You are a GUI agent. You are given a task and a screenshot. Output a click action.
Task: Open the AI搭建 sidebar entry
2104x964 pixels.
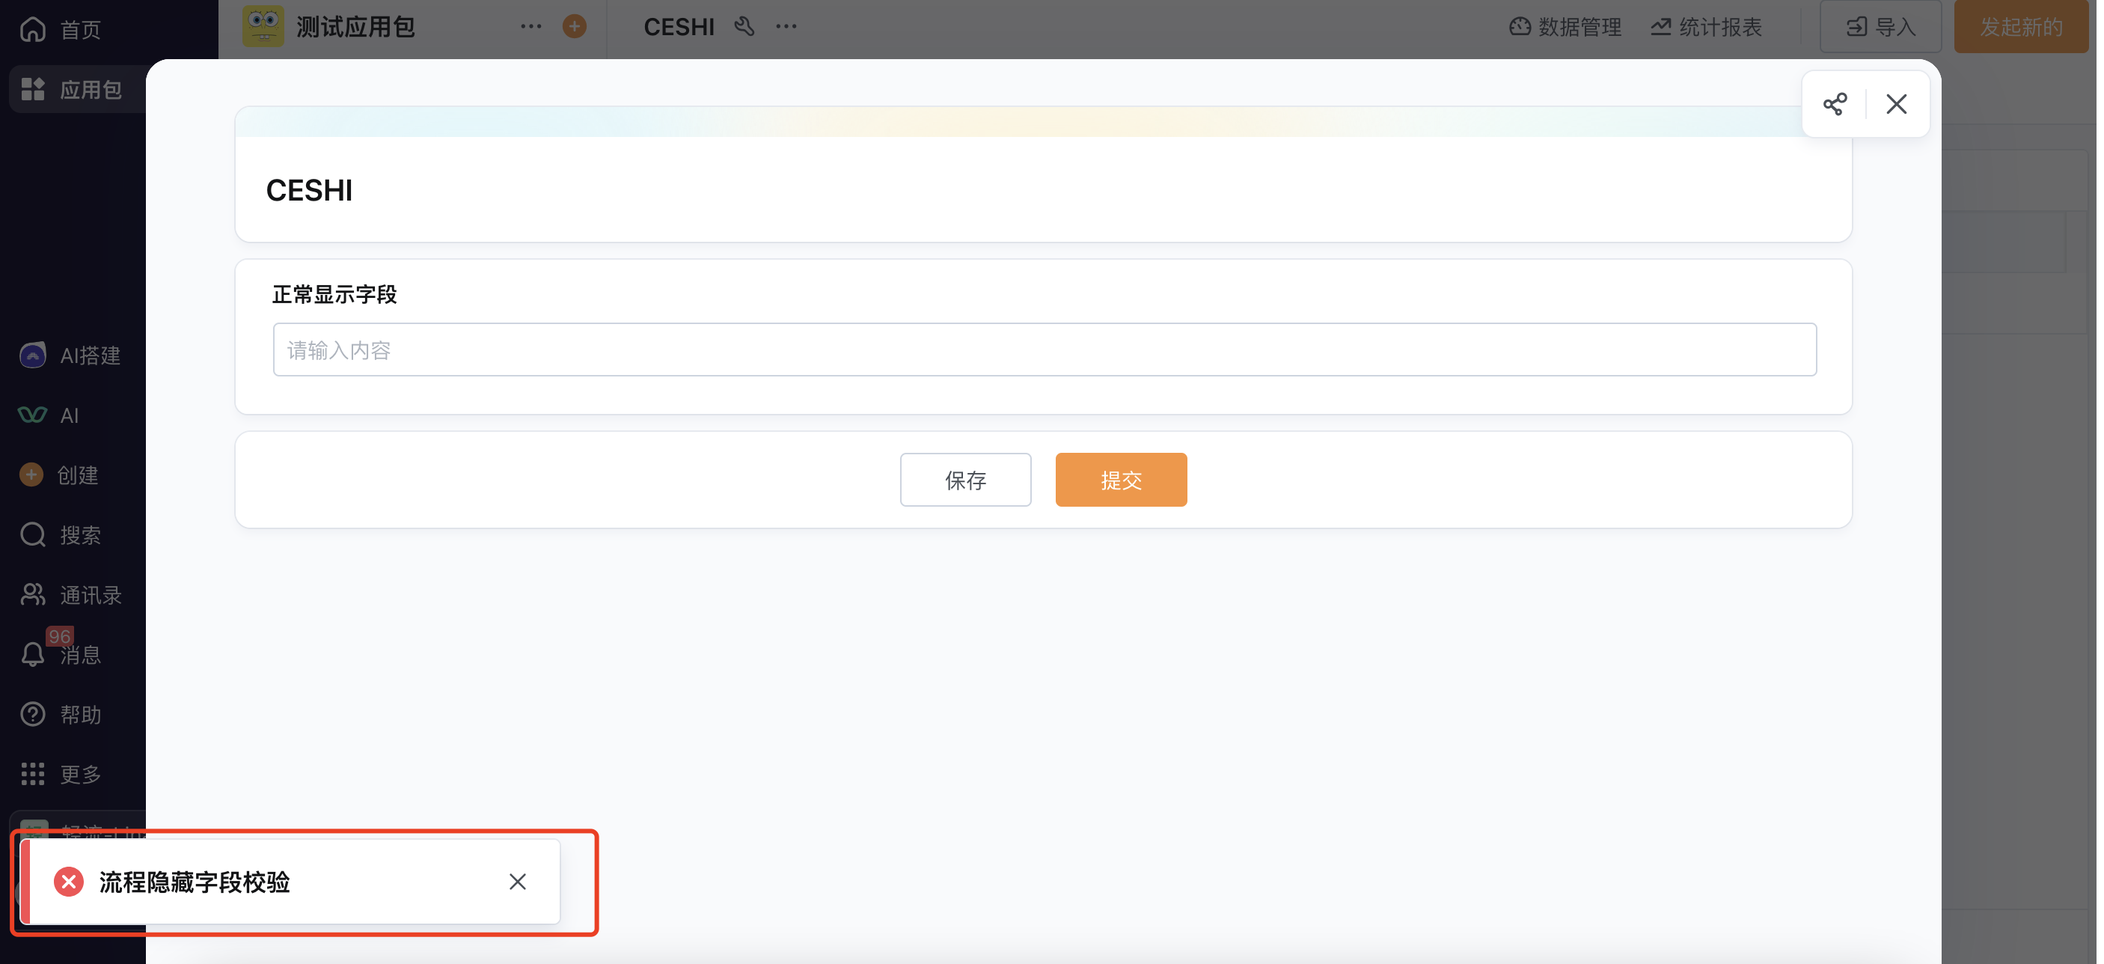click(x=72, y=355)
